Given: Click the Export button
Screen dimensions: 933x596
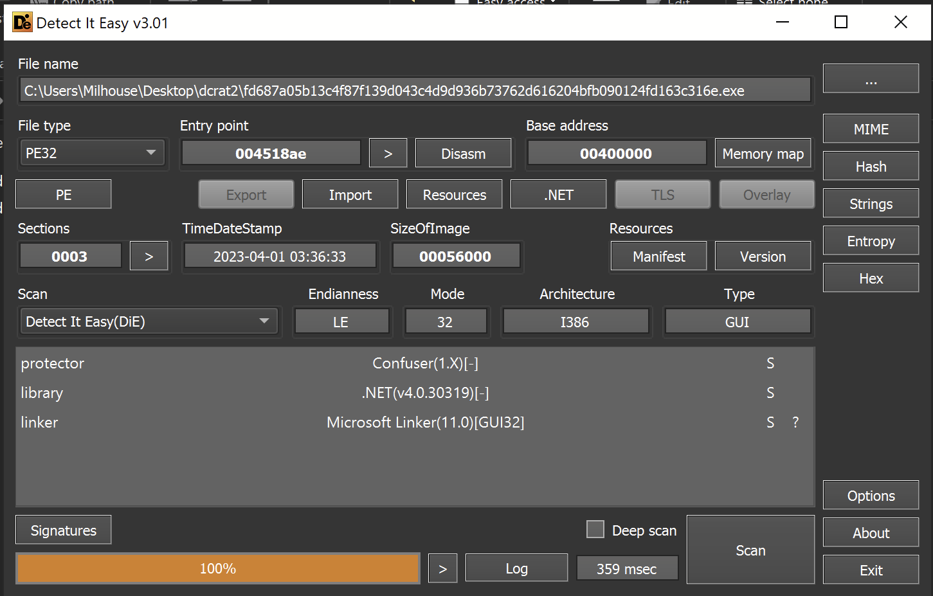Looking at the screenshot, I should [246, 195].
